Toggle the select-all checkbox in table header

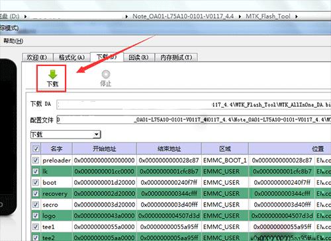[x=36, y=149]
